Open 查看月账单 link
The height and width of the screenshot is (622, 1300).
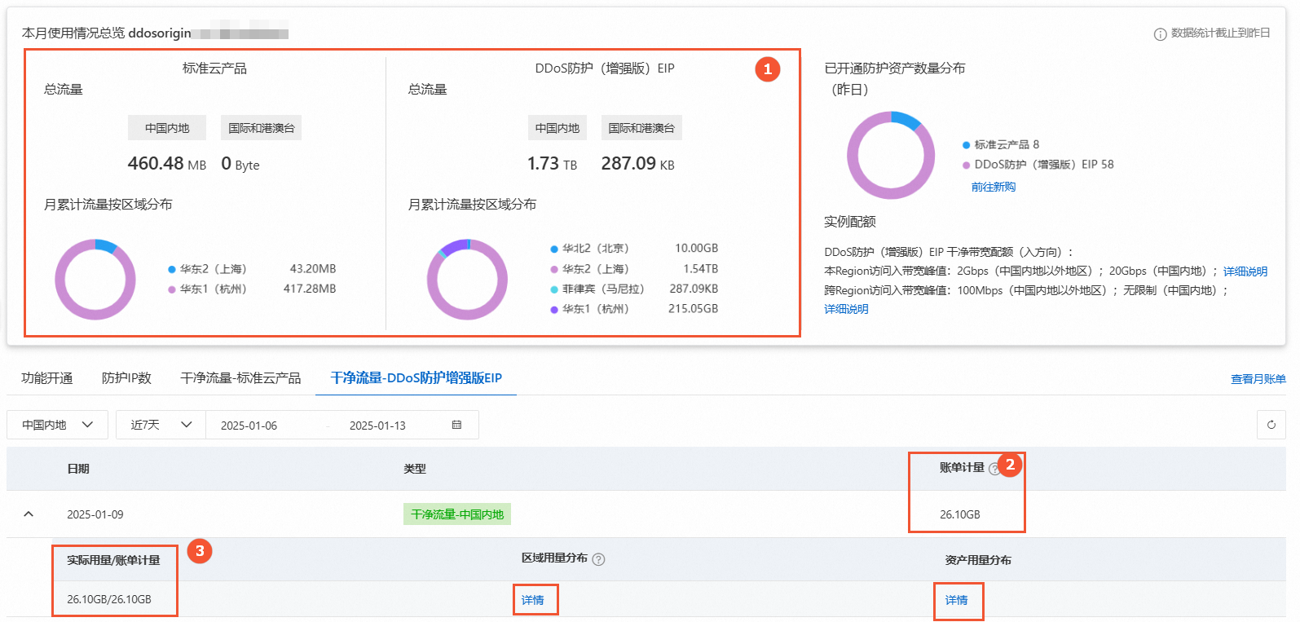(1258, 379)
